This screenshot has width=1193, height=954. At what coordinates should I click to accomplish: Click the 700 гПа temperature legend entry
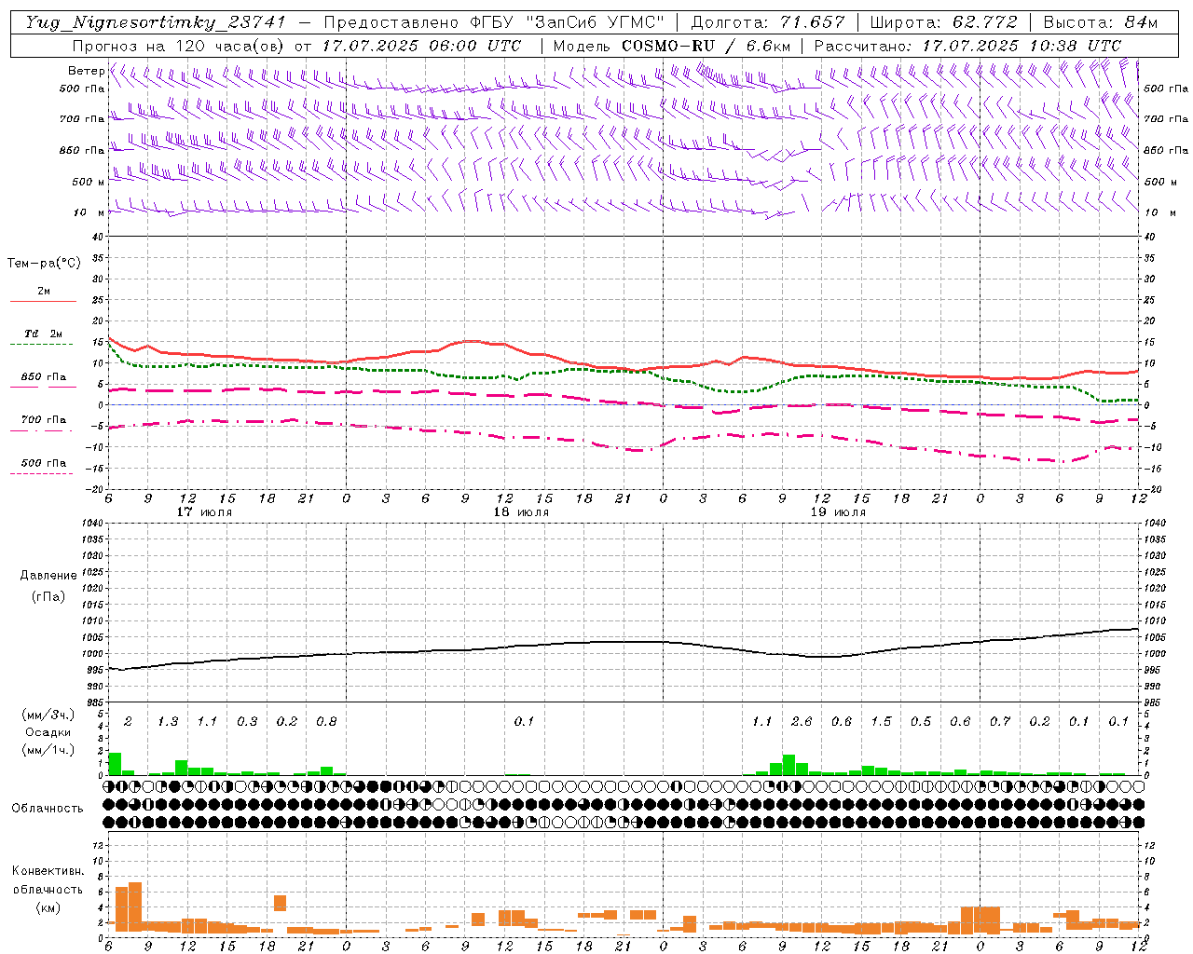(x=44, y=420)
